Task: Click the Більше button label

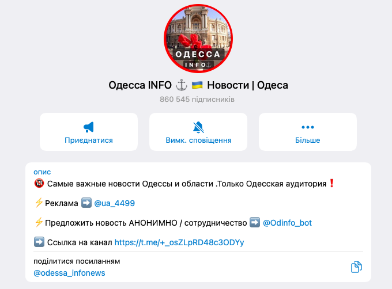Action: [x=307, y=140]
